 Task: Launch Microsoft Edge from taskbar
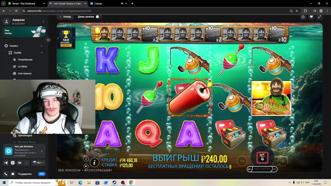[80, 183]
